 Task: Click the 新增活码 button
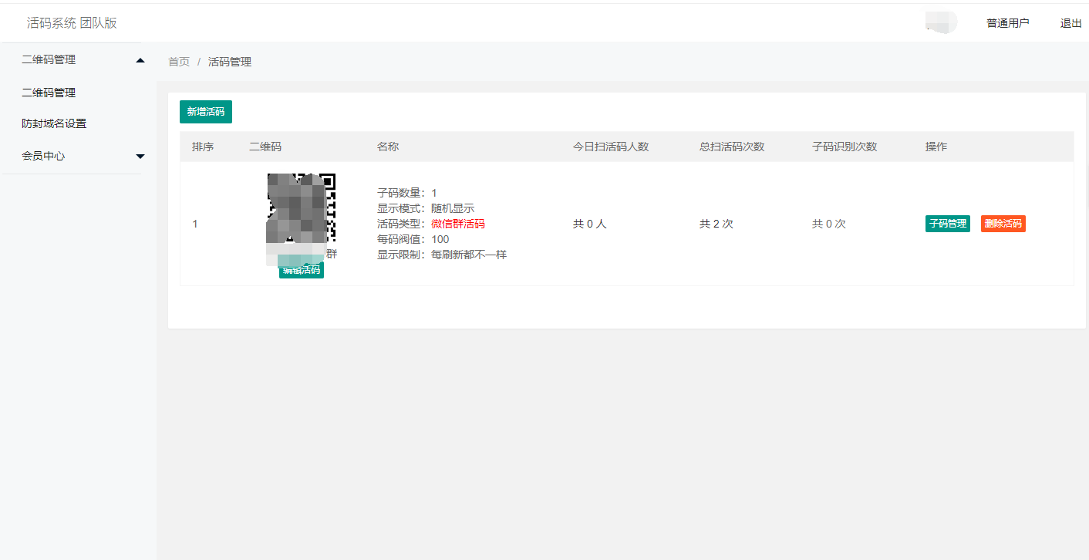205,111
